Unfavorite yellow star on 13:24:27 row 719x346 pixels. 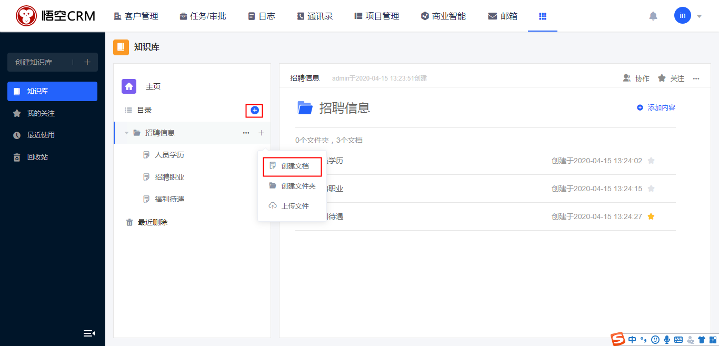click(651, 216)
